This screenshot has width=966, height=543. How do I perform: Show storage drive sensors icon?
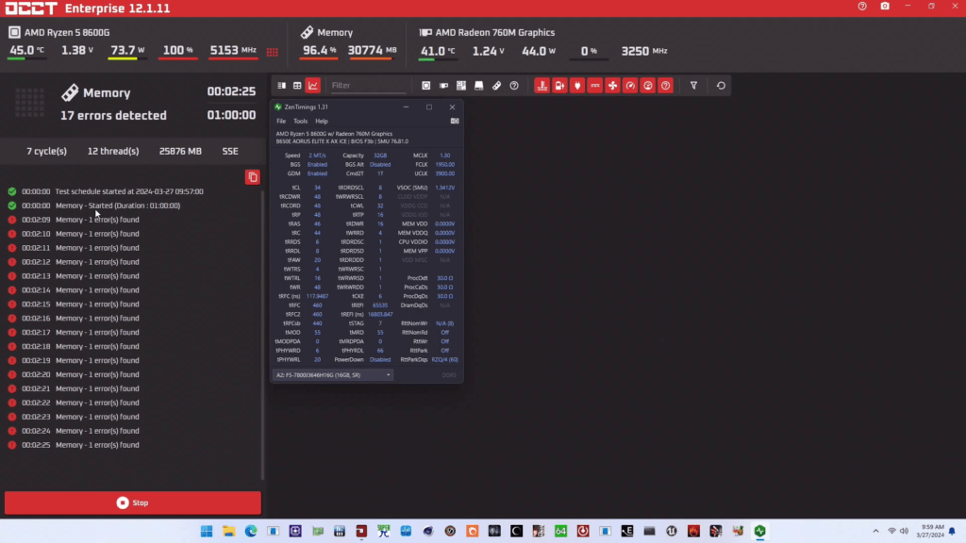[x=478, y=86]
